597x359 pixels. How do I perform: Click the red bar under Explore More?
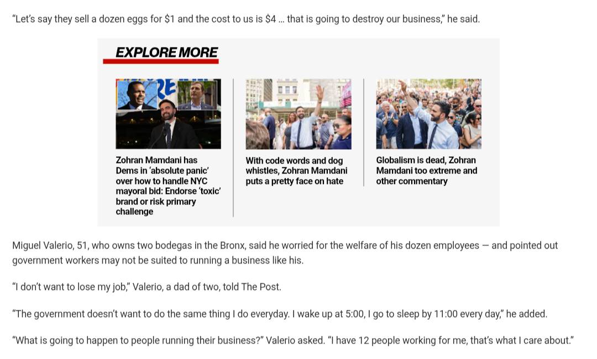pyautogui.click(x=161, y=61)
